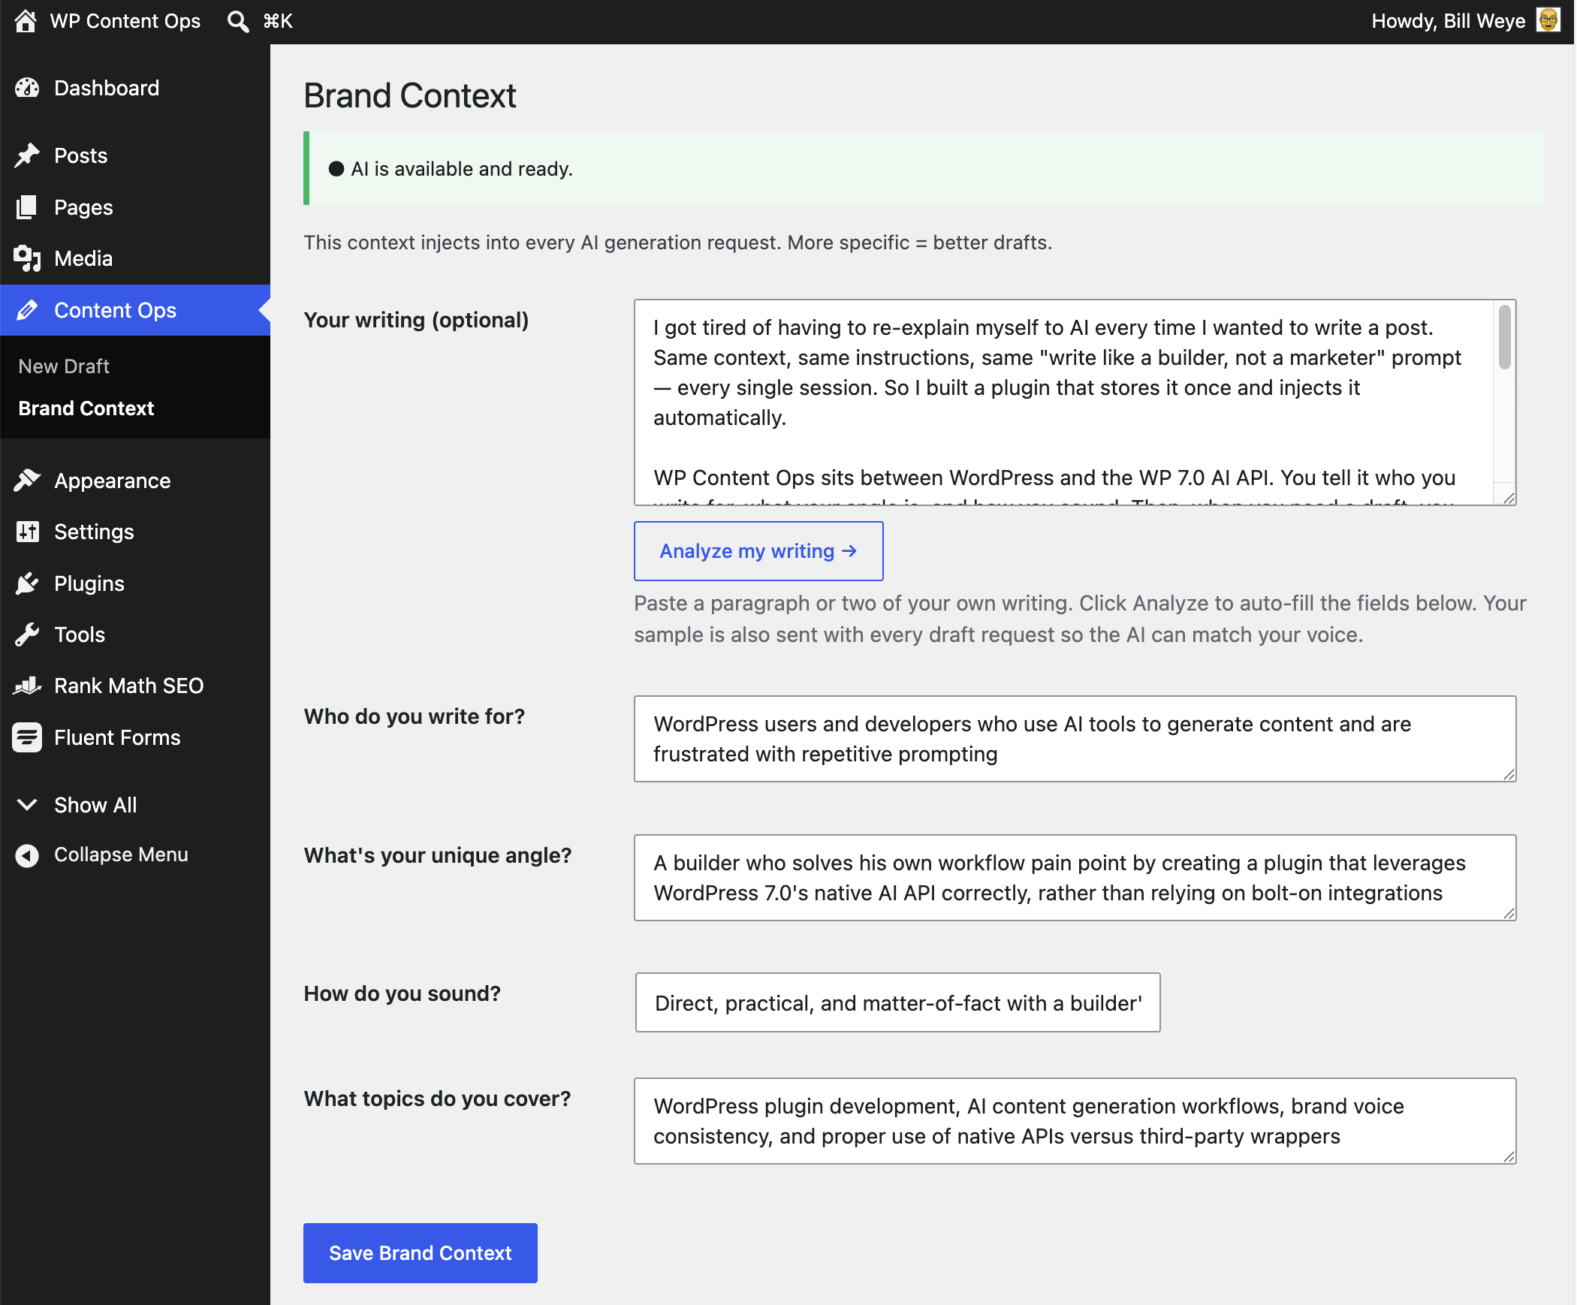Click the "AI is available and ready." notice
The image size is (1577, 1305).
click(x=924, y=168)
